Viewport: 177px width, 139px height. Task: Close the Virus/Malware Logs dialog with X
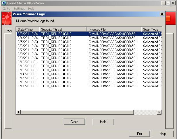coord(162,14)
